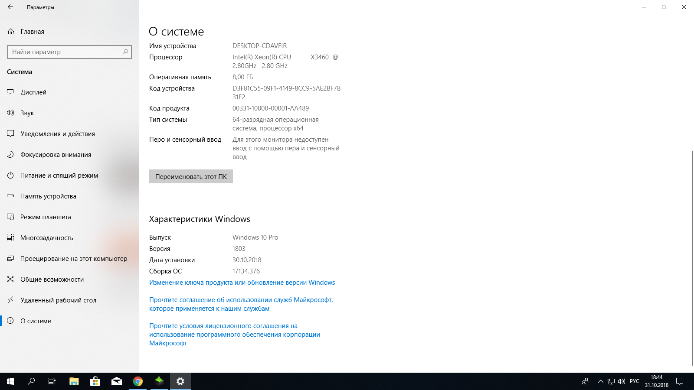Image resolution: width=694 pixels, height=390 pixels.
Task: Click the volume icon in system tray
Action: [x=622, y=381]
